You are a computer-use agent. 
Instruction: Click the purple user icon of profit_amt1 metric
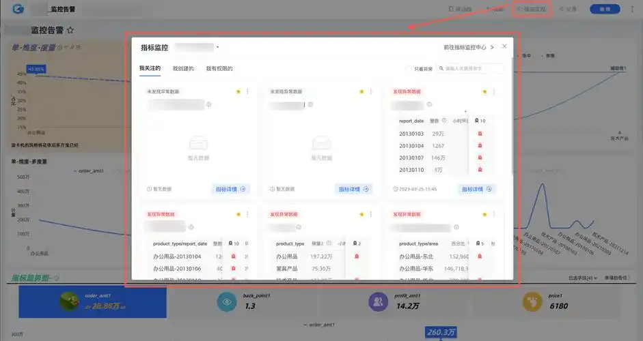pyautogui.click(x=378, y=302)
